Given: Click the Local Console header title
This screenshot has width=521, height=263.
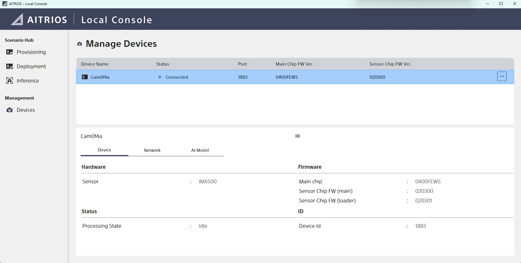Looking at the screenshot, I should pyautogui.click(x=117, y=20).
